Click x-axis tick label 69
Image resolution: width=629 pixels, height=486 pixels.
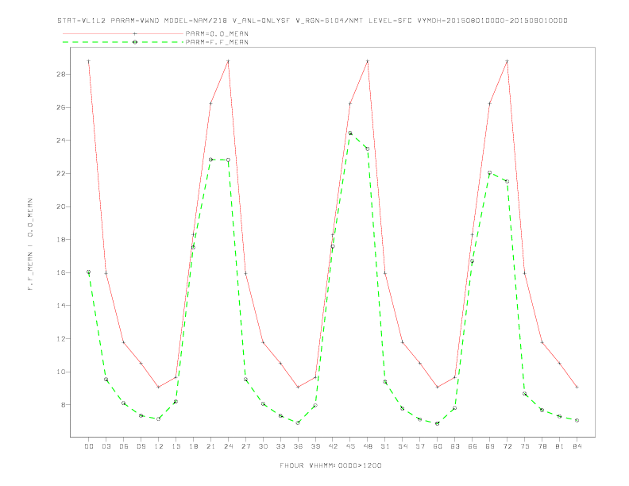pyautogui.click(x=489, y=446)
